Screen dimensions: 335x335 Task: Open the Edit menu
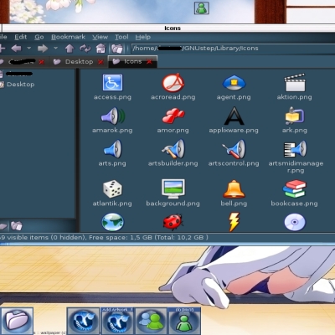point(21,37)
